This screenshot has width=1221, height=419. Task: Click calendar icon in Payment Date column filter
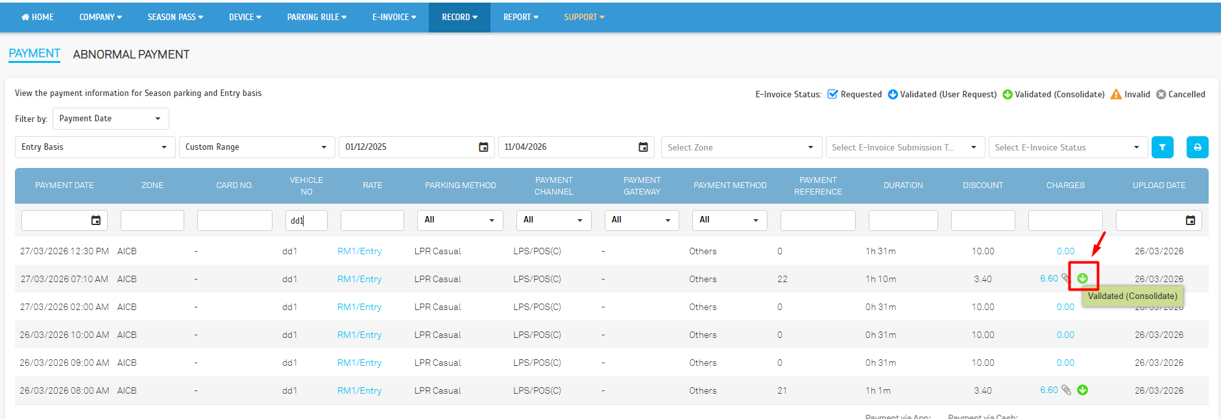click(96, 221)
